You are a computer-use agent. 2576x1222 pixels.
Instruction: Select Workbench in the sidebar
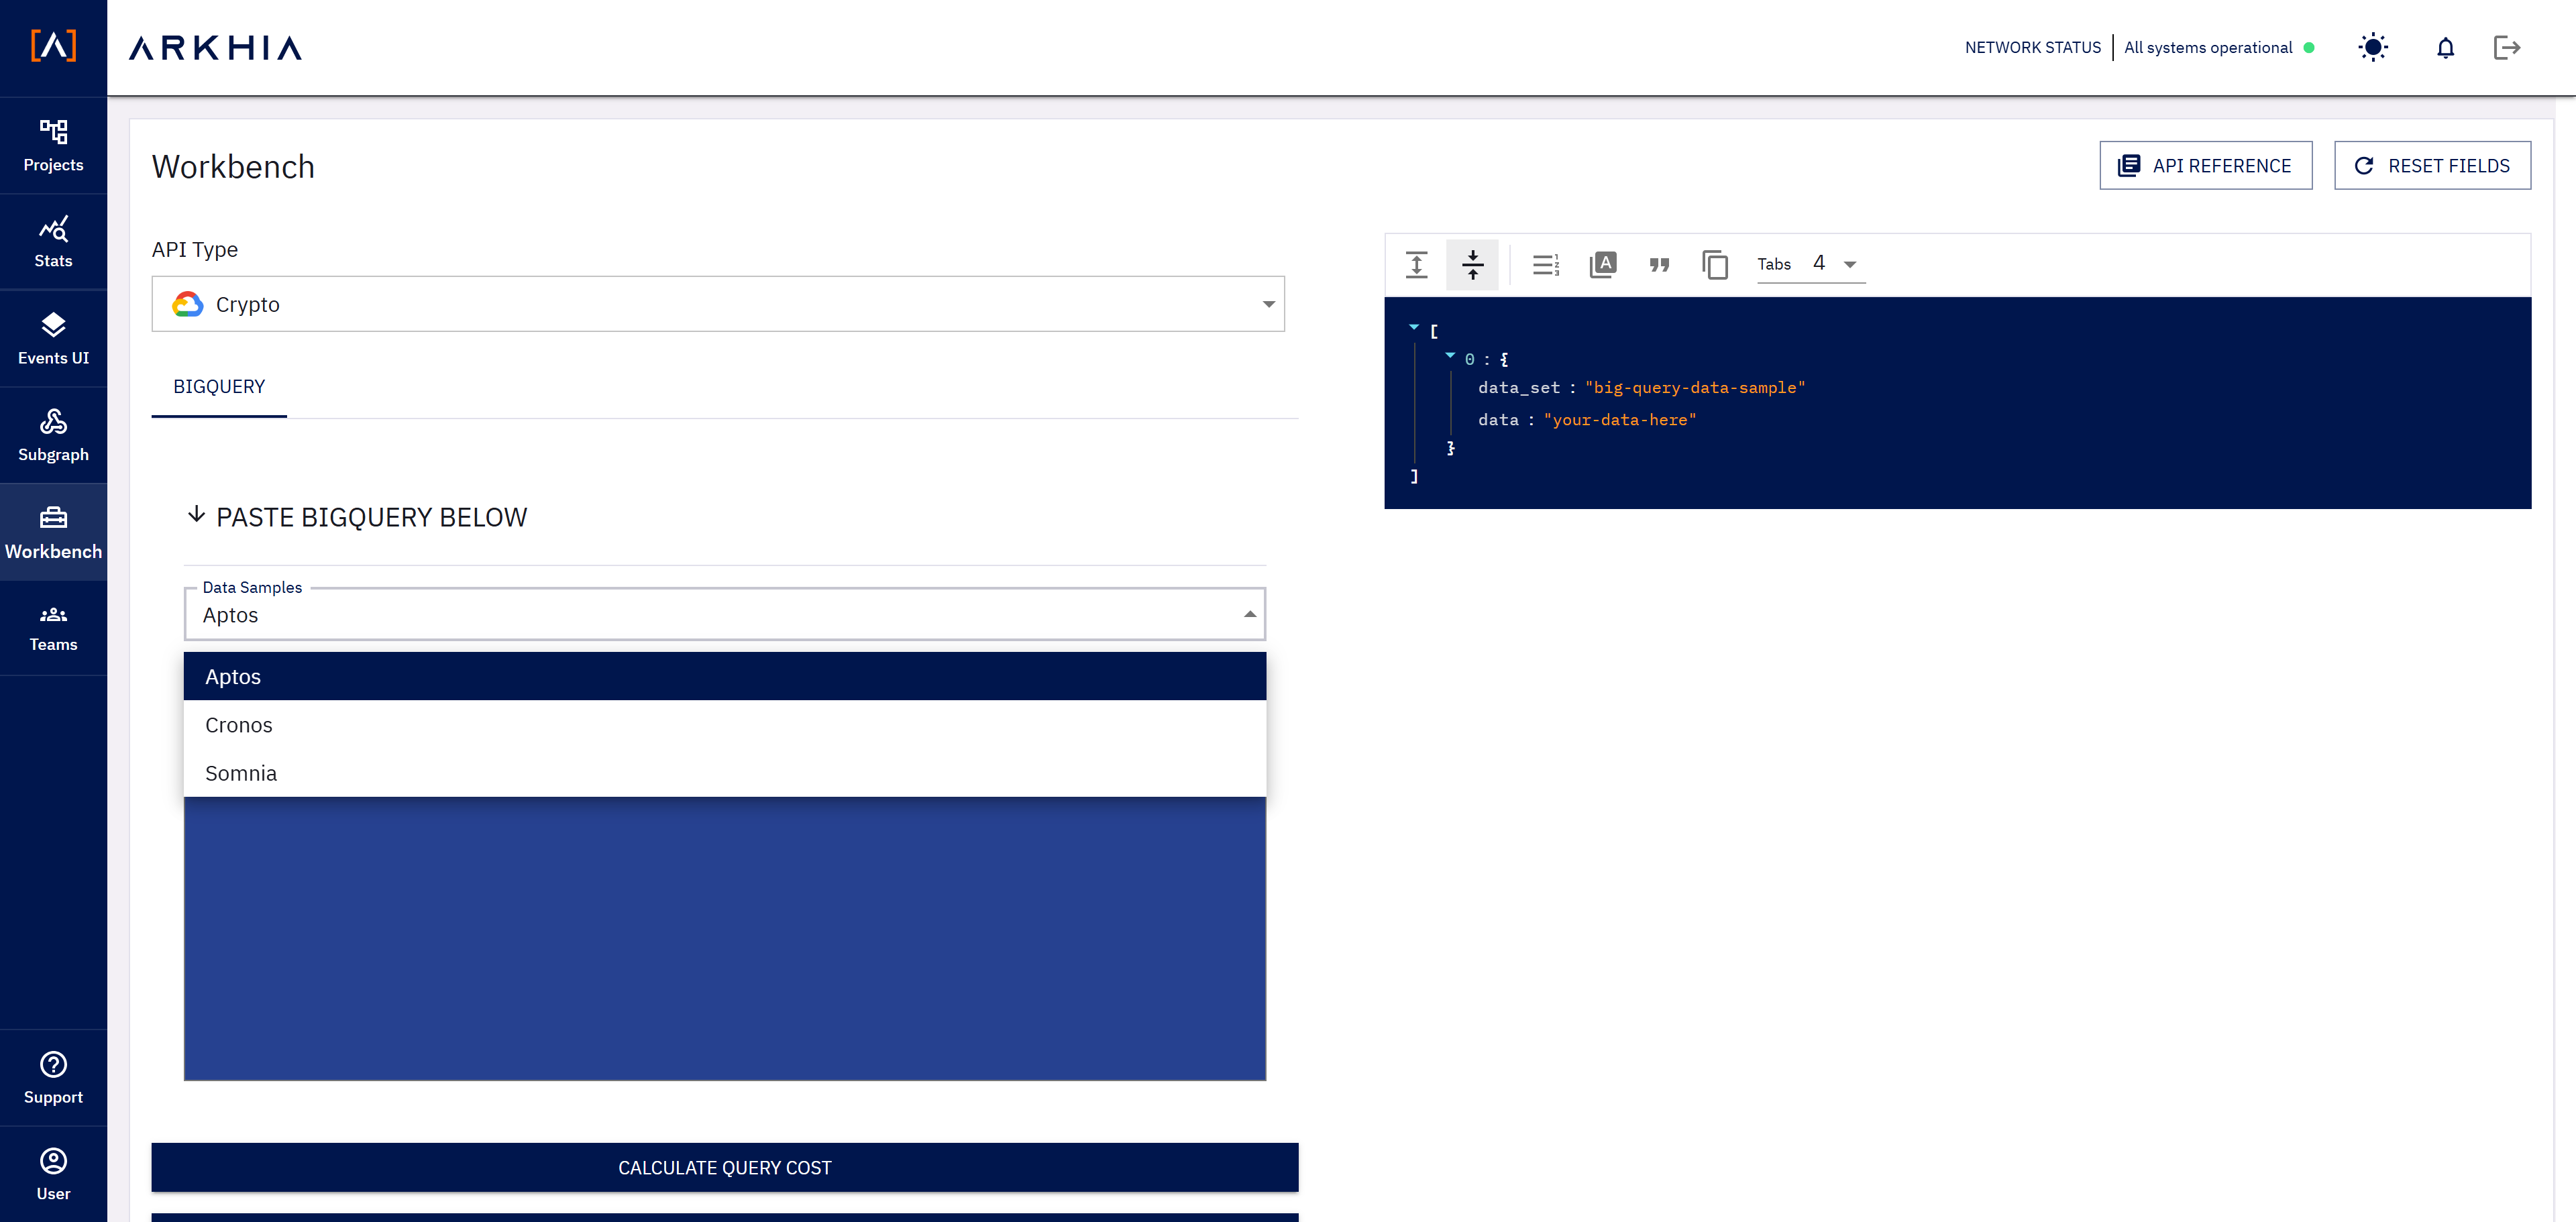53,533
